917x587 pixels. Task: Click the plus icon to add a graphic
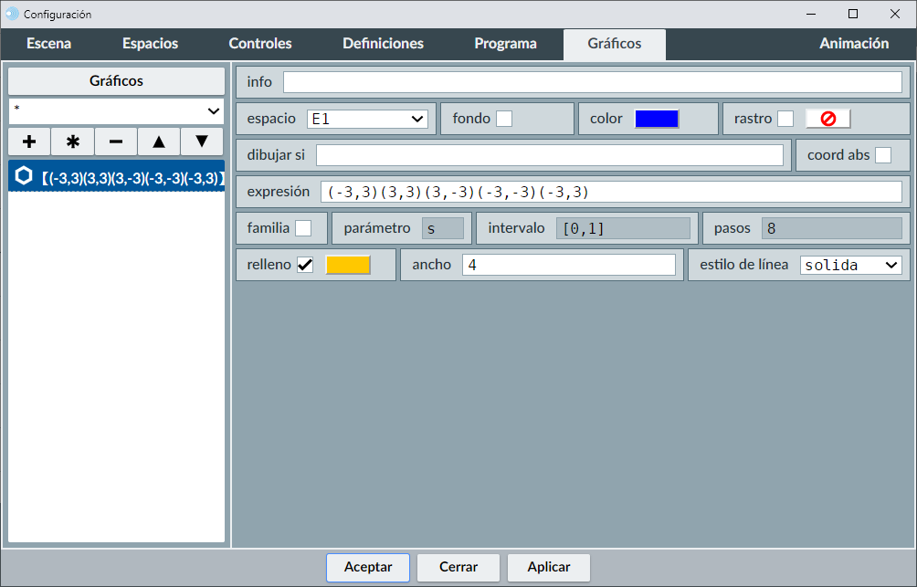[x=29, y=142]
